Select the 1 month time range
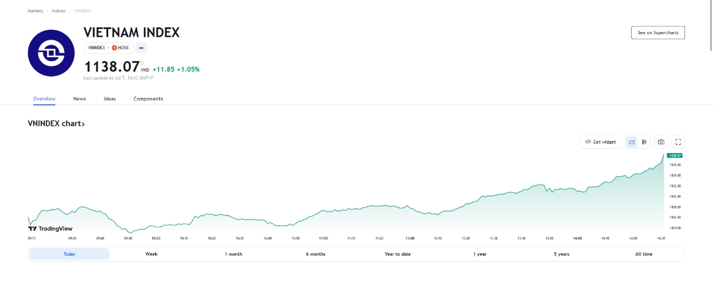Screen dimensions: 713x283 [x=234, y=254]
